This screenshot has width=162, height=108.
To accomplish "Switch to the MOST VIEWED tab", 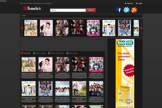I will click(39, 53).
